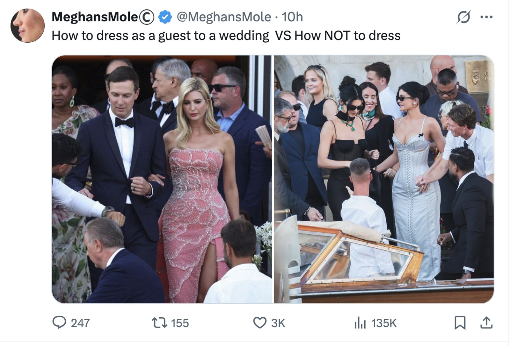Open the MeghansMole profile avatar

(x=27, y=25)
